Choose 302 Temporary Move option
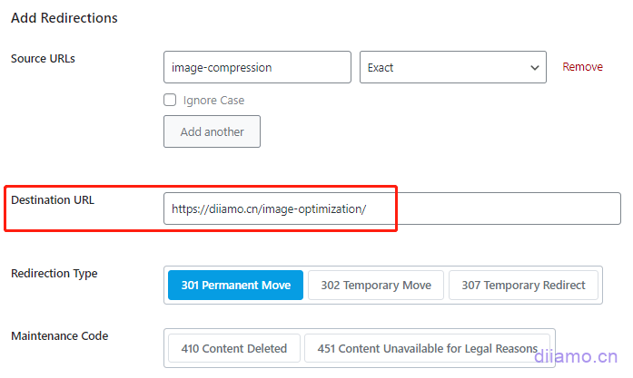Image resolution: width=633 pixels, height=378 pixels. click(376, 285)
